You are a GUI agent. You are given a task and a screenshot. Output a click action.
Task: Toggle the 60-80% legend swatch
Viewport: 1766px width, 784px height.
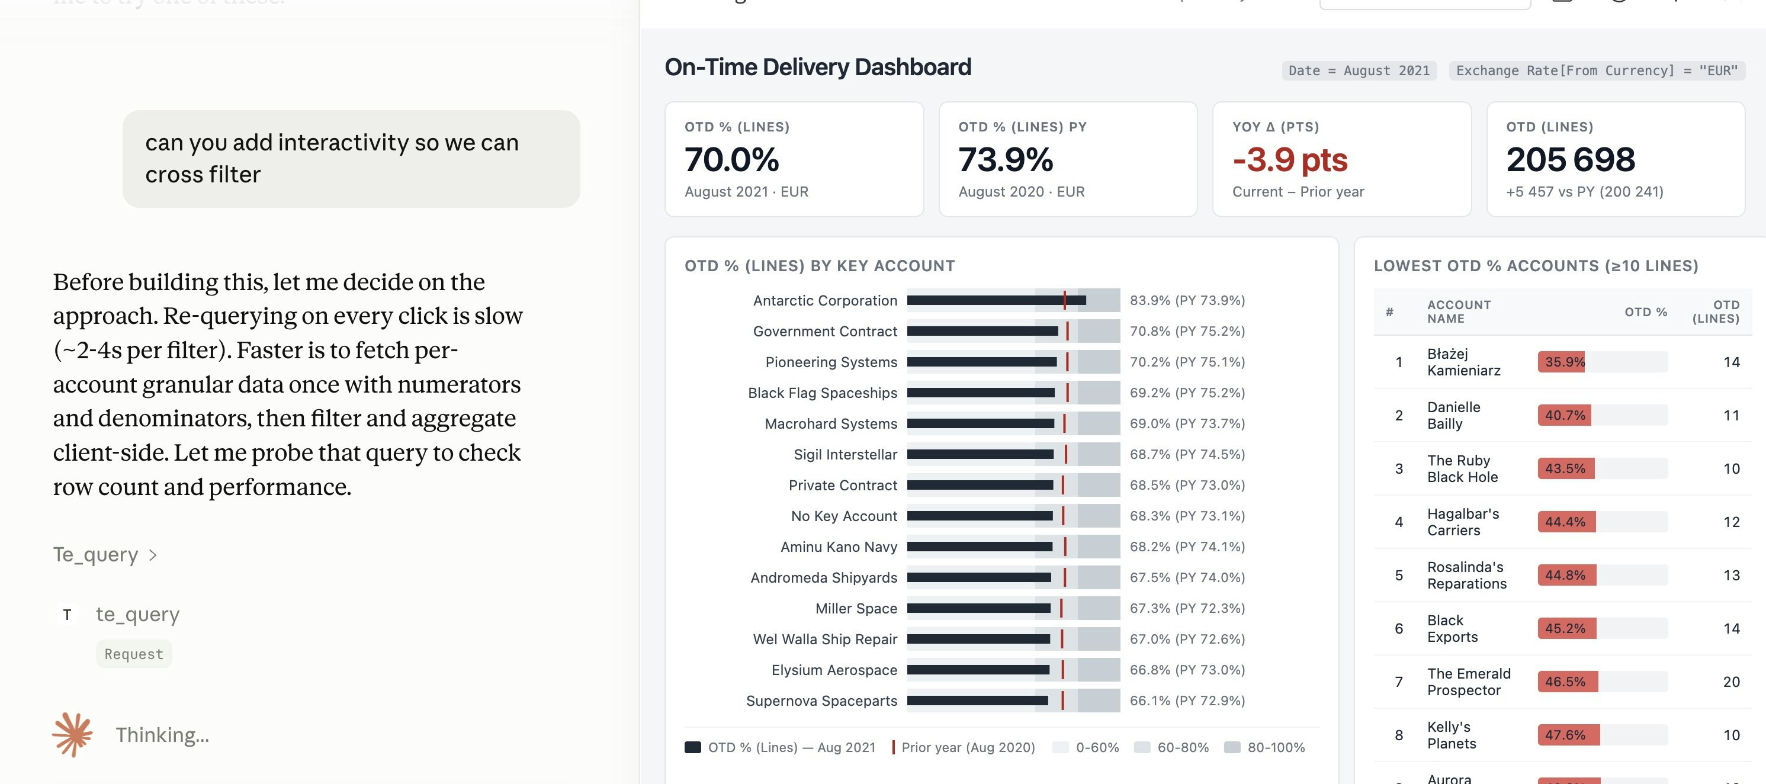(x=1141, y=747)
